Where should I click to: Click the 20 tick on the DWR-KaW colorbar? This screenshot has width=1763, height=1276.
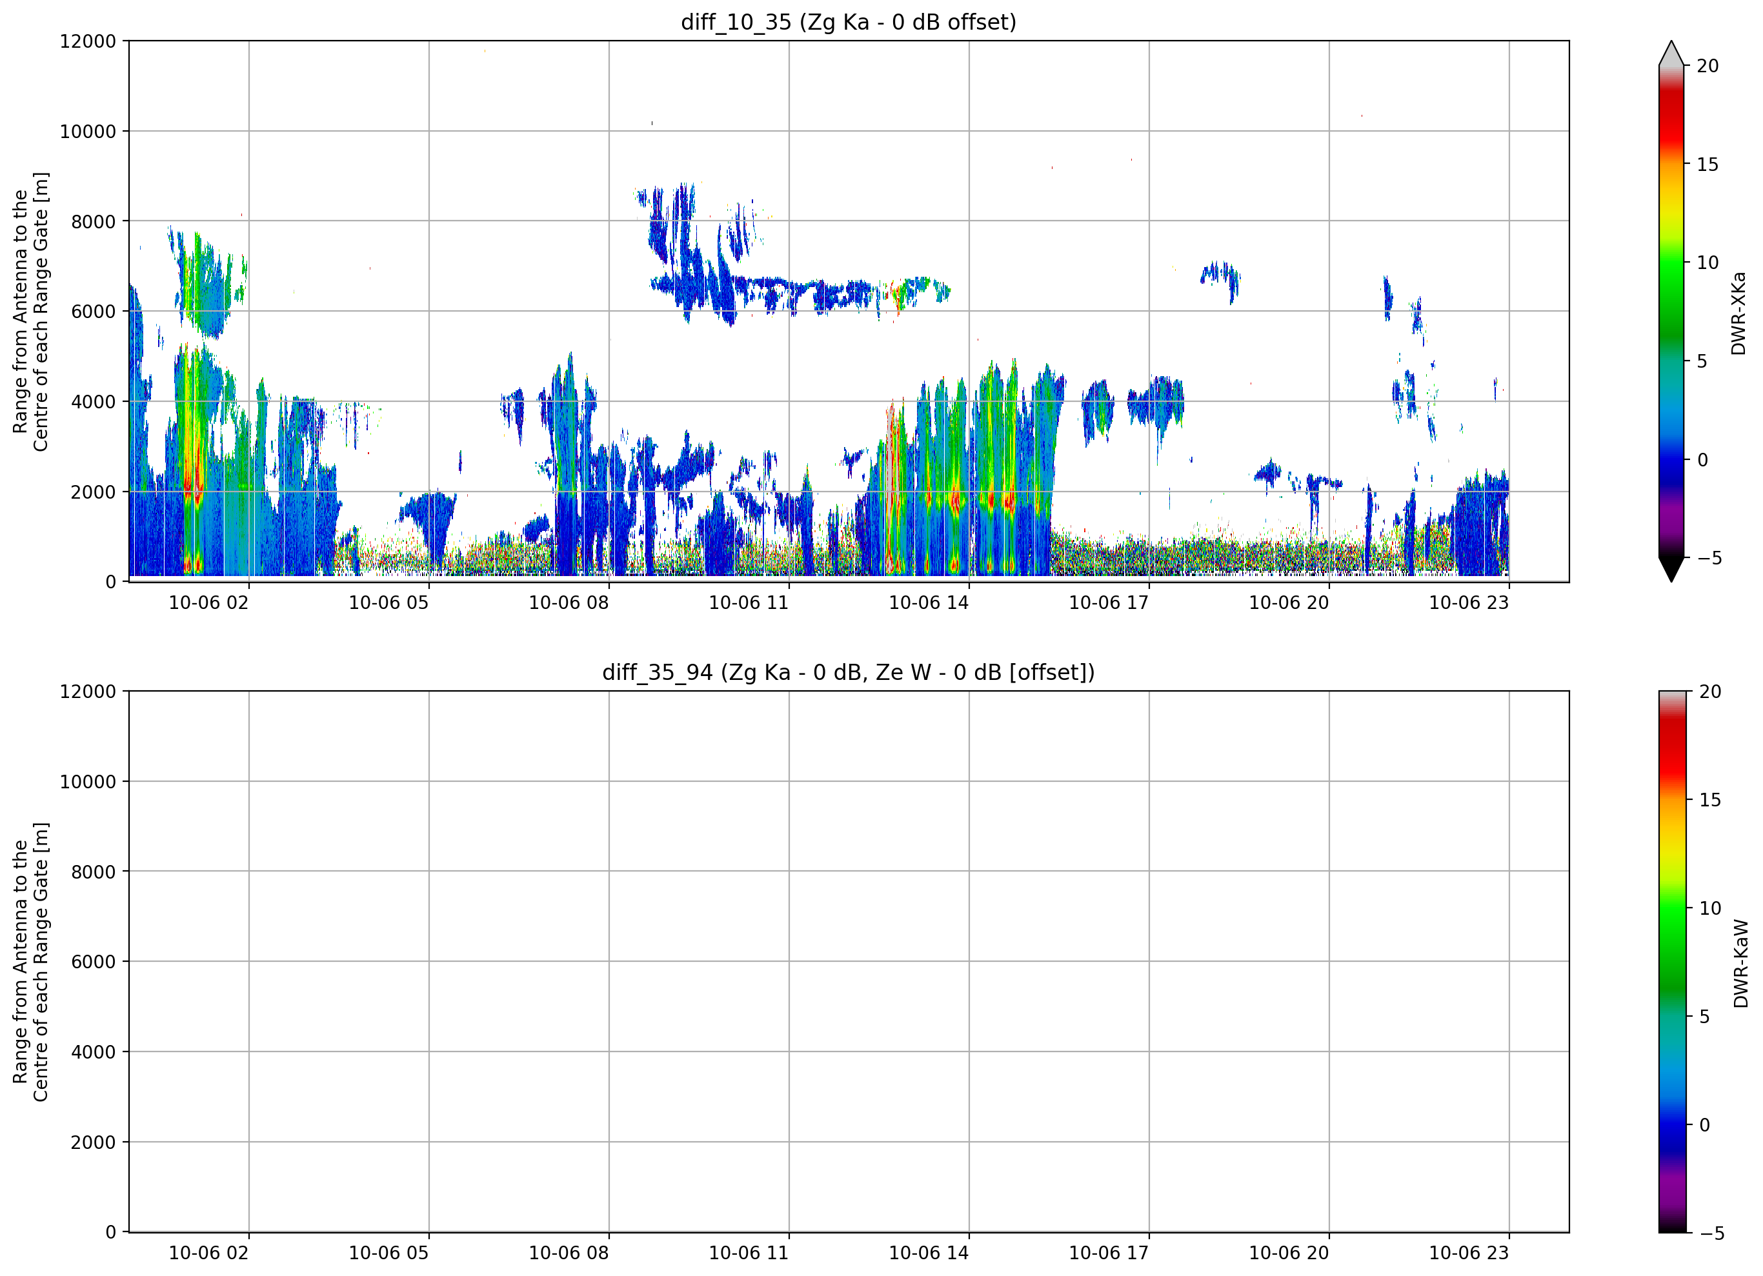click(x=1709, y=692)
